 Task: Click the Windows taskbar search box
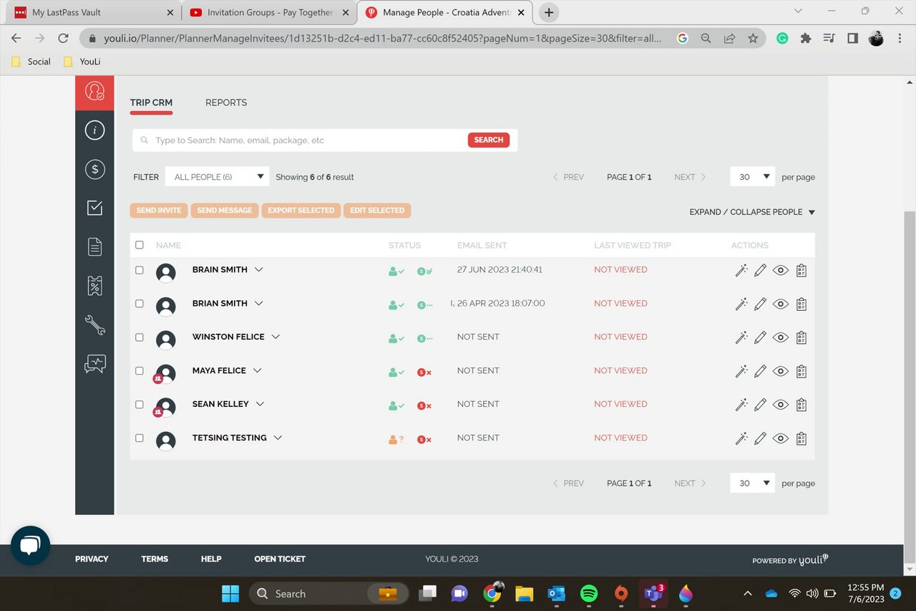[329, 593]
